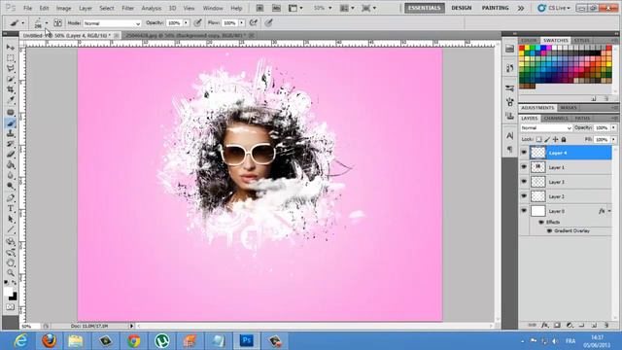Viewport: 622px width, 350px height.
Task: Open the File menu
Action: tap(27, 8)
